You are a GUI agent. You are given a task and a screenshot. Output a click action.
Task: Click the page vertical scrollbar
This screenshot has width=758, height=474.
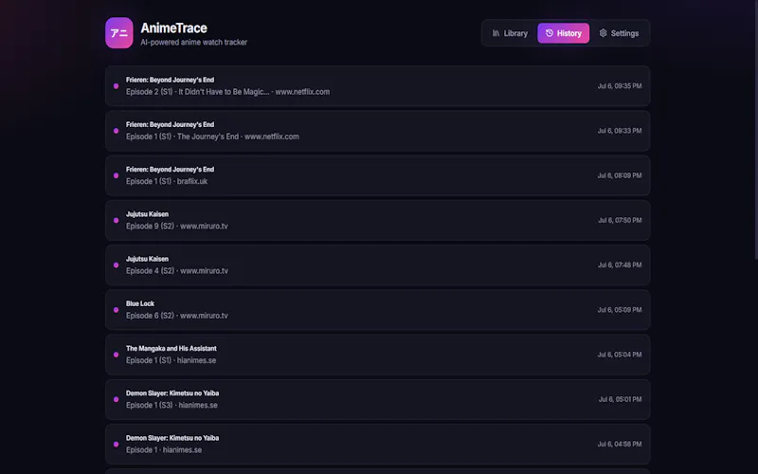[756, 130]
